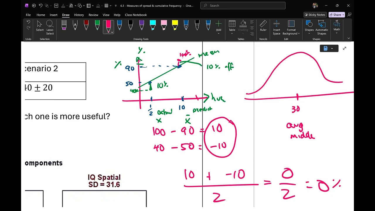Click the 'IQ Spatial' heading text
The height and width of the screenshot is (211, 375).
point(104,177)
